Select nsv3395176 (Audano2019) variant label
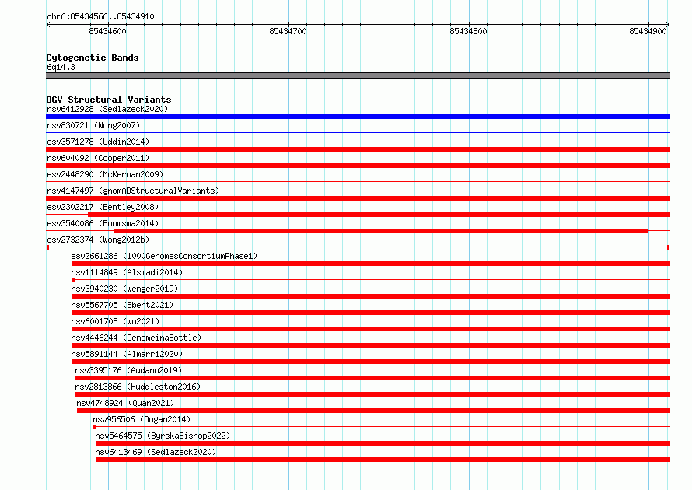692x490 pixels. pyautogui.click(x=128, y=370)
